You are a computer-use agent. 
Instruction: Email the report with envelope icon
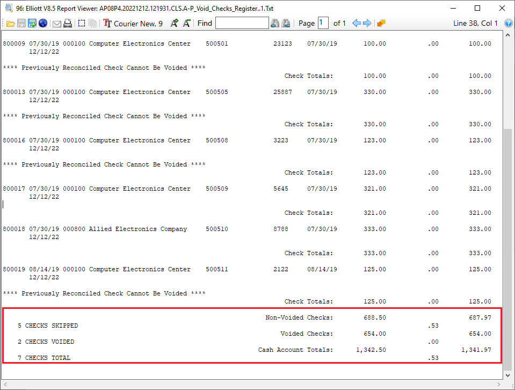click(x=57, y=24)
